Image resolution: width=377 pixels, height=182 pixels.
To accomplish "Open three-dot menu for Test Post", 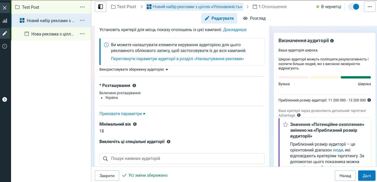I will pyautogui.click(x=82, y=7).
